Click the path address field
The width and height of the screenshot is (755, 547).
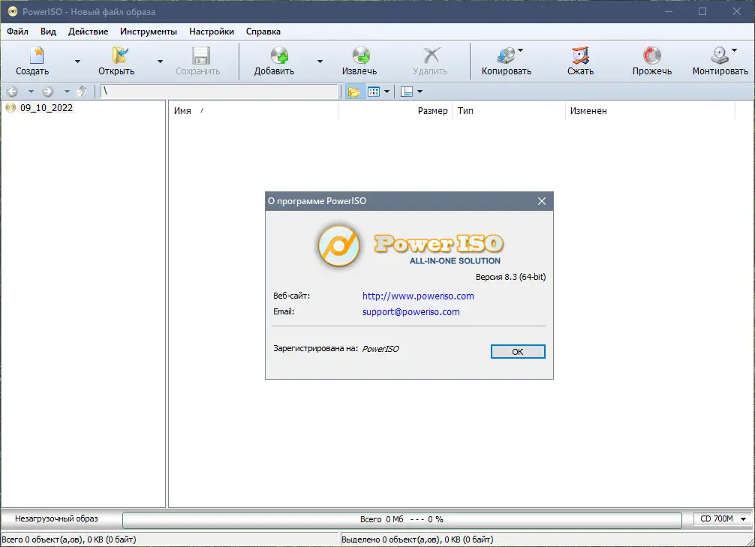coord(219,91)
